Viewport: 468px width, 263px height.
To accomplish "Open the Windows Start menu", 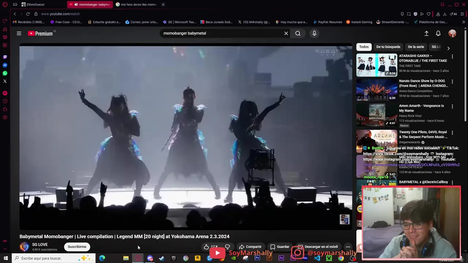I will coord(5,258).
